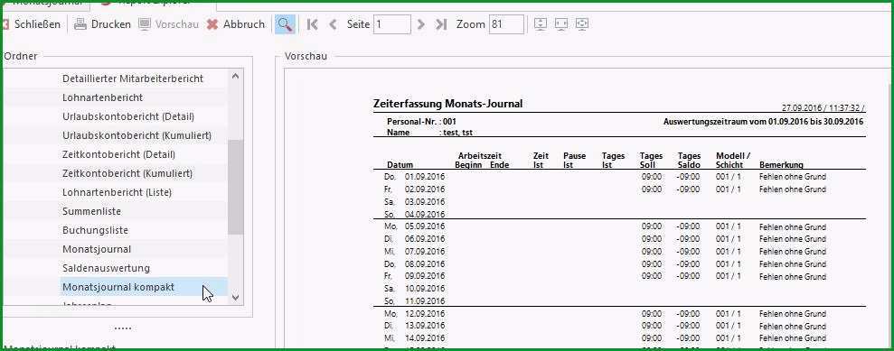
Task: Select Urlaubskontobericht (Kumuliert) in list
Action: 136,135
